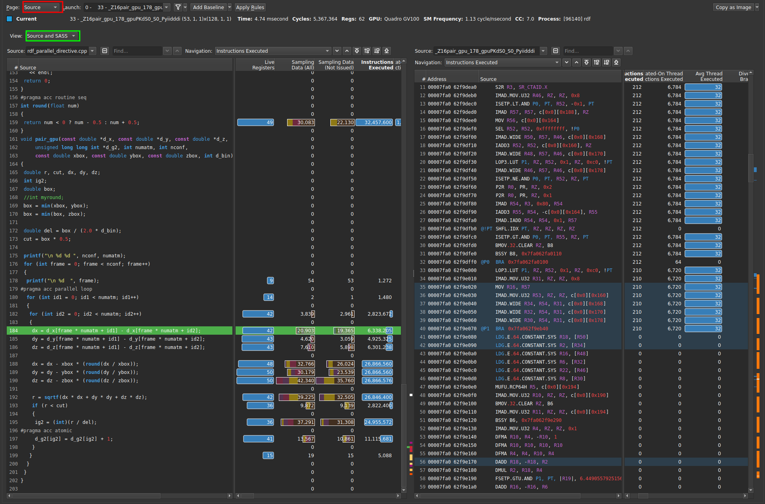This screenshot has height=504, width=765.
Task: Expand the left Navigation Instructions Executed combo box
Action: tap(273, 51)
